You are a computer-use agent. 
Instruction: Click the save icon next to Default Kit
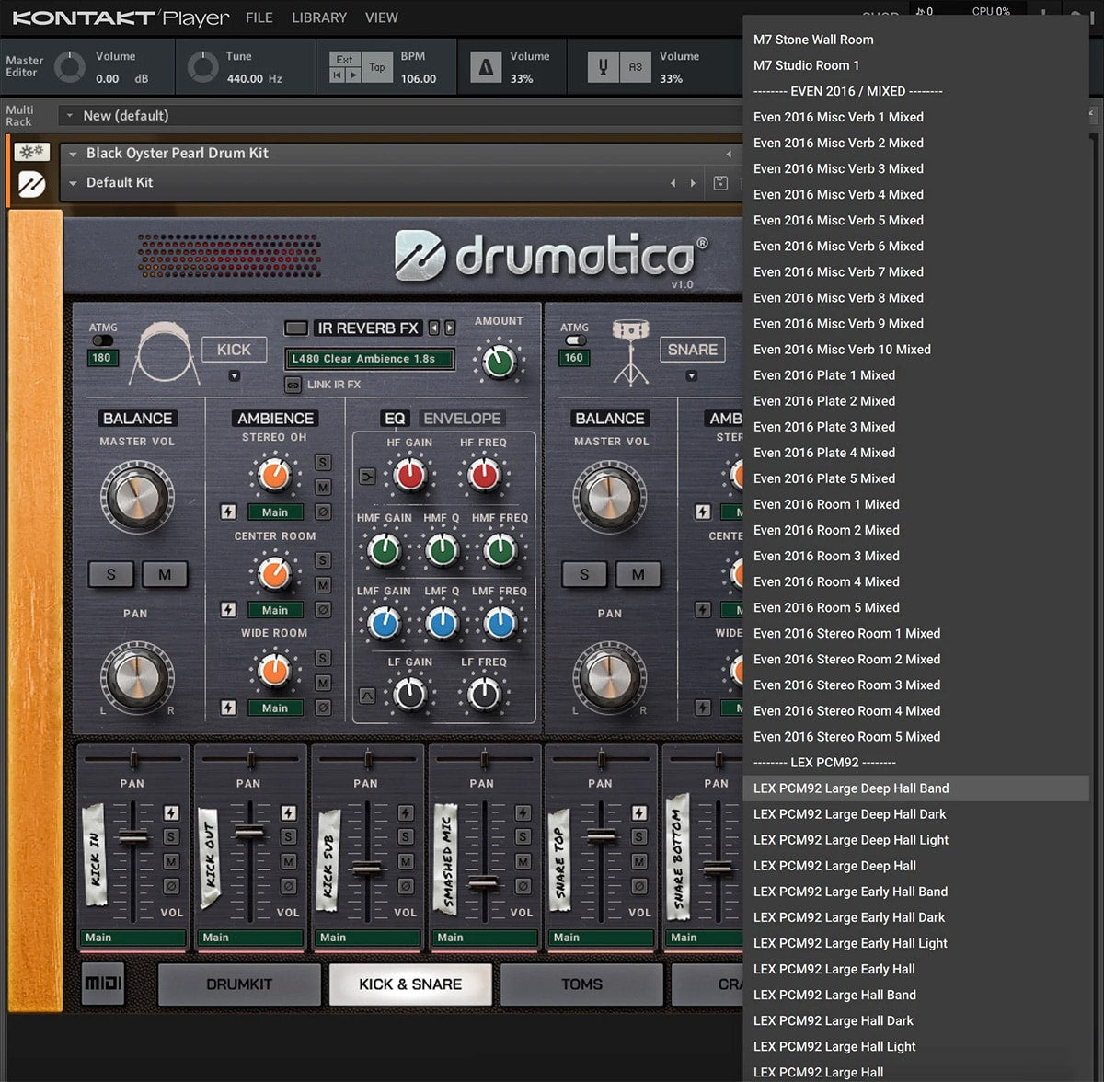pos(720,183)
